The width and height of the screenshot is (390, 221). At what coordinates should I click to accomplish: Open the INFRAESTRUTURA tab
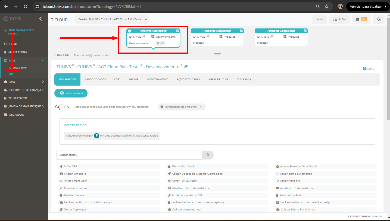tap(218, 79)
